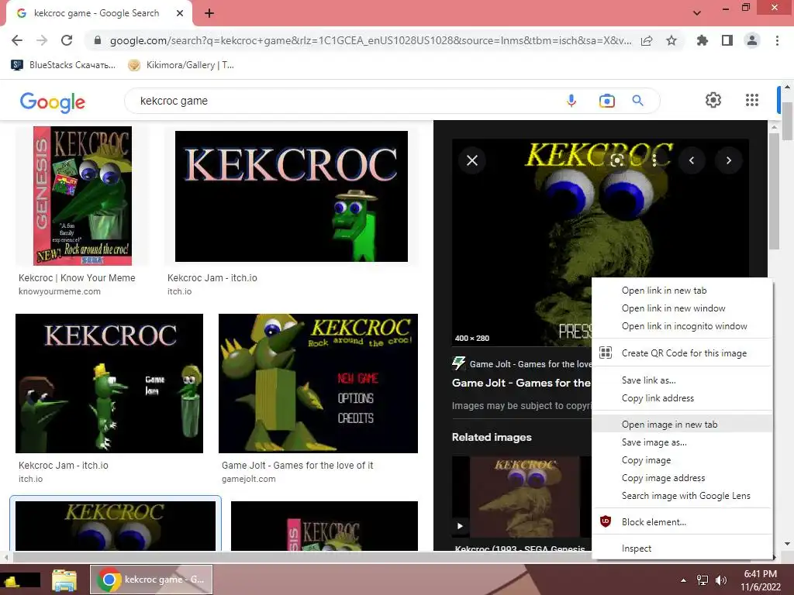Open network status tray icon
Viewport: 794px width, 595px height.
pyautogui.click(x=703, y=580)
